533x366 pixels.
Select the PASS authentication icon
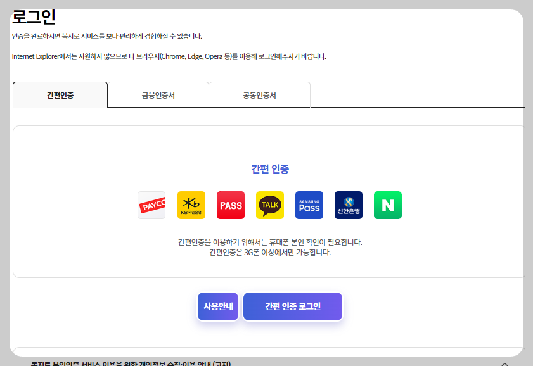[230, 205]
